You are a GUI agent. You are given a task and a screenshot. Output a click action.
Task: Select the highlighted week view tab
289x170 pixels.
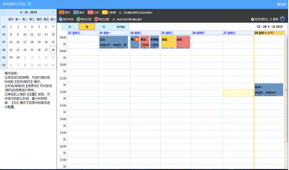coord(87,27)
